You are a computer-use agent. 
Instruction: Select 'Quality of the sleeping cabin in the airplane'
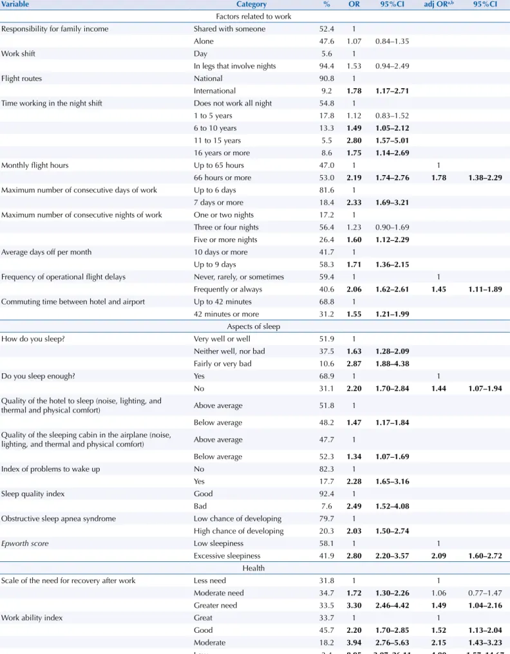click(x=86, y=440)
